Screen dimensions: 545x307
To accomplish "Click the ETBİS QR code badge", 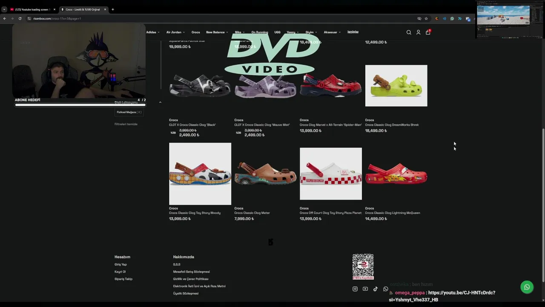I will tap(363, 267).
